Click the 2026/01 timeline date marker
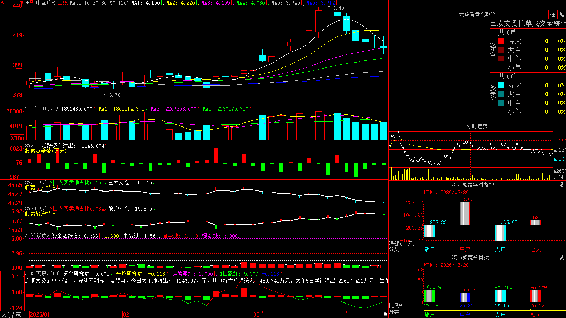The width and height of the screenshot is (566, 318). (x=40, y=314)
